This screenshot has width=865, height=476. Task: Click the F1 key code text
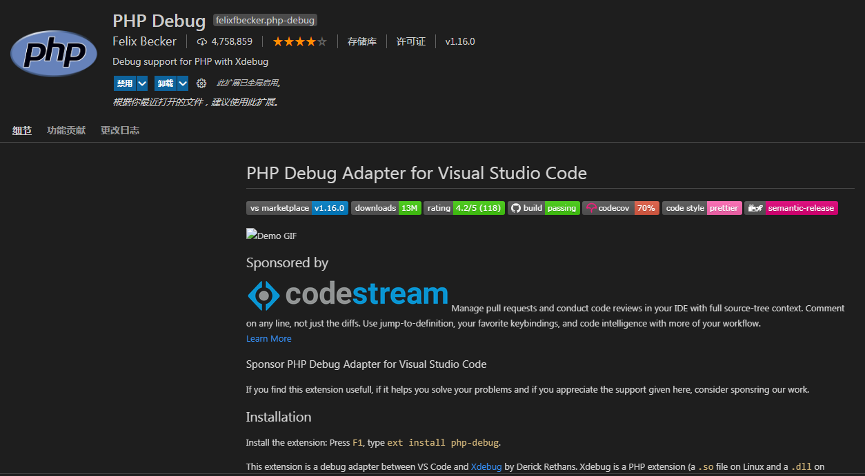point(357,442)
